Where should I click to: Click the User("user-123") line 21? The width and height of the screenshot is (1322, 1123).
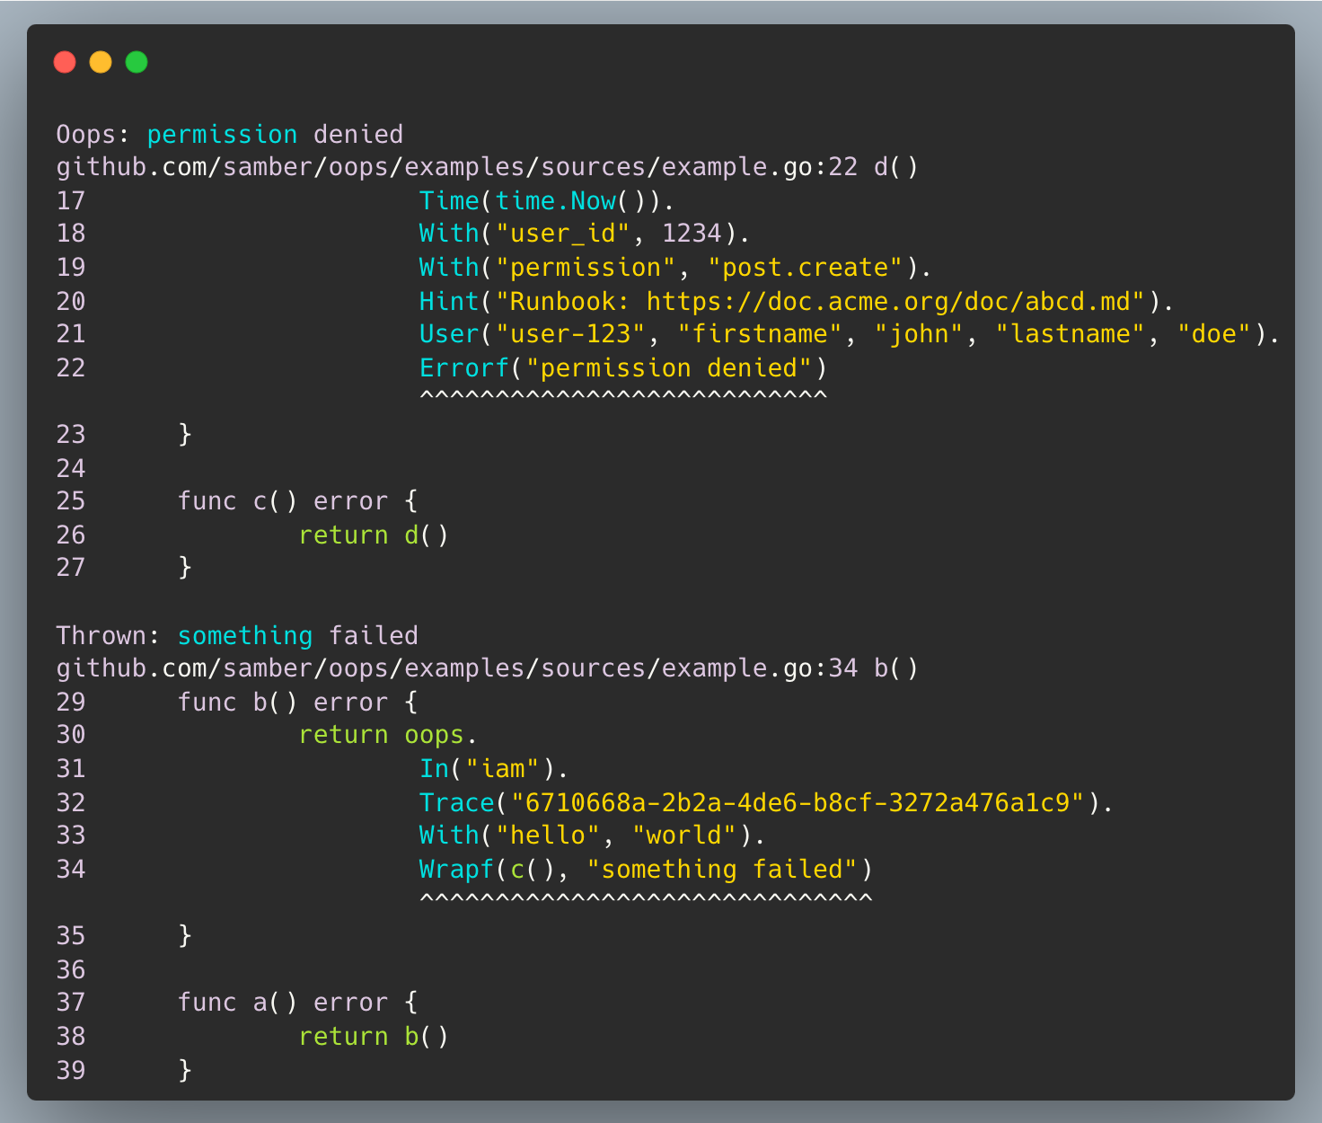pyautogui.click(x=849, y=334)
